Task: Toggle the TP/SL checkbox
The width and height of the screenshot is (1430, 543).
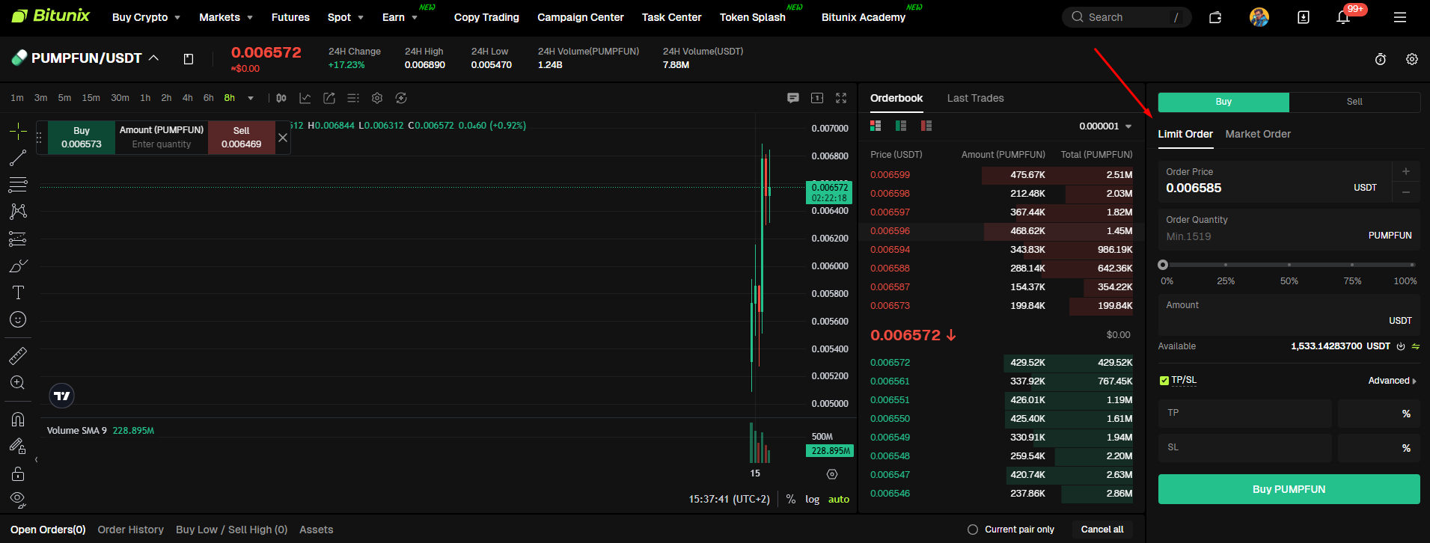Action: point(1164,381)
